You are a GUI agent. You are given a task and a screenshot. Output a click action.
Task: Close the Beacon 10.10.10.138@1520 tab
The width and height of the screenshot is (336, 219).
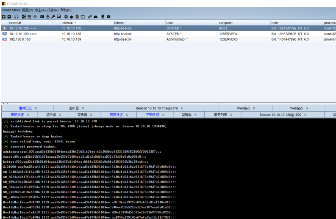[x=305, y=115]
